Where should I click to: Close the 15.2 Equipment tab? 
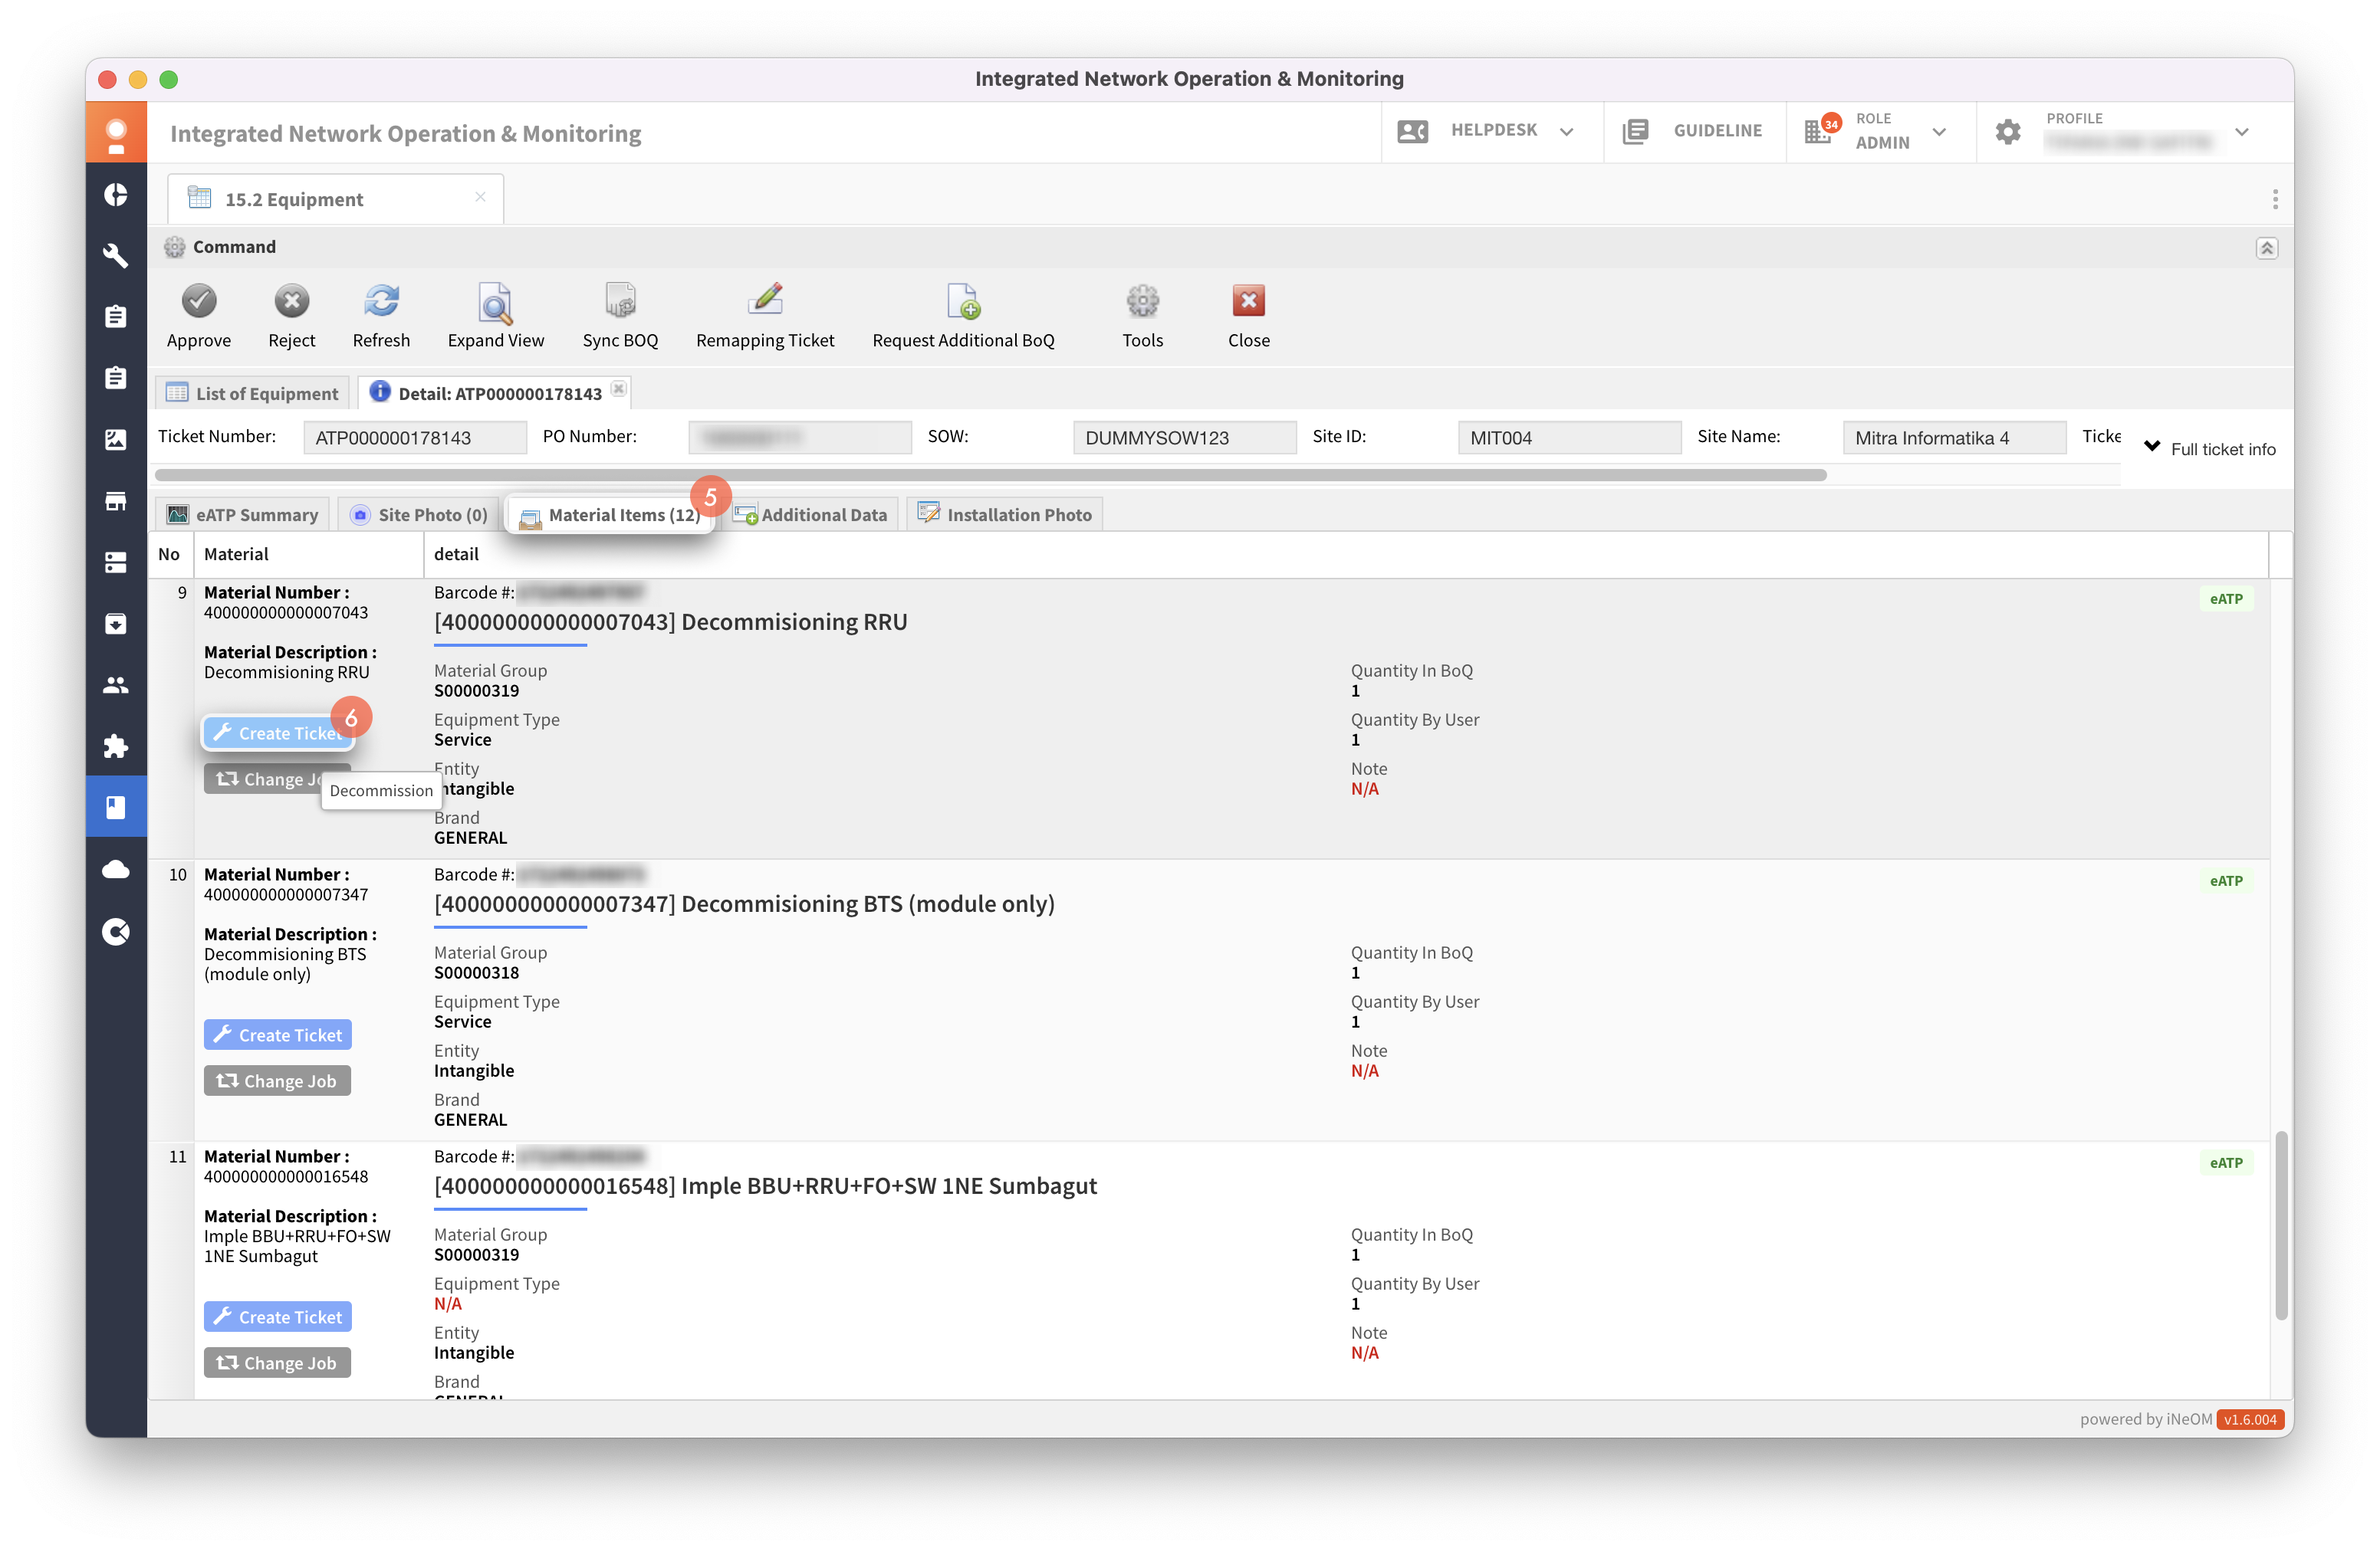click(x=480, y=197)
